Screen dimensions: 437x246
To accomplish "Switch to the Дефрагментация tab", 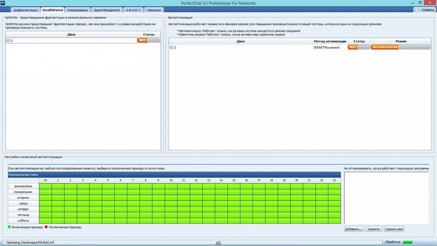I will pos(26,10).
